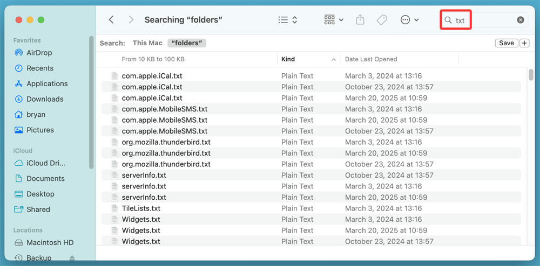Toggle the Kind sort direction arrow

coord(333,59)
